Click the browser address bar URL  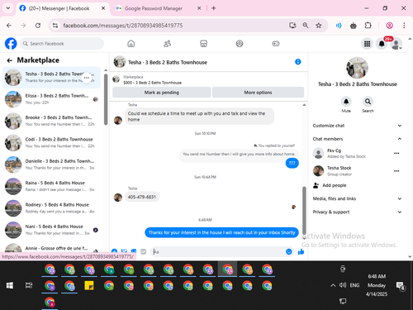pos(123,26)
